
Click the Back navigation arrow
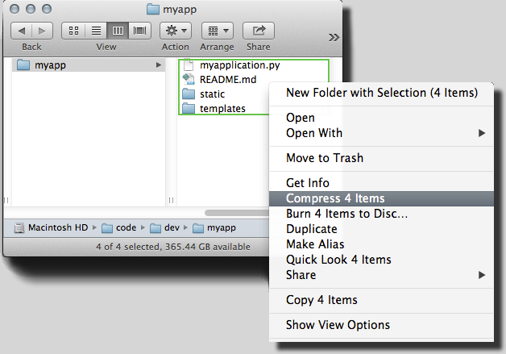[x=22, y=31]
